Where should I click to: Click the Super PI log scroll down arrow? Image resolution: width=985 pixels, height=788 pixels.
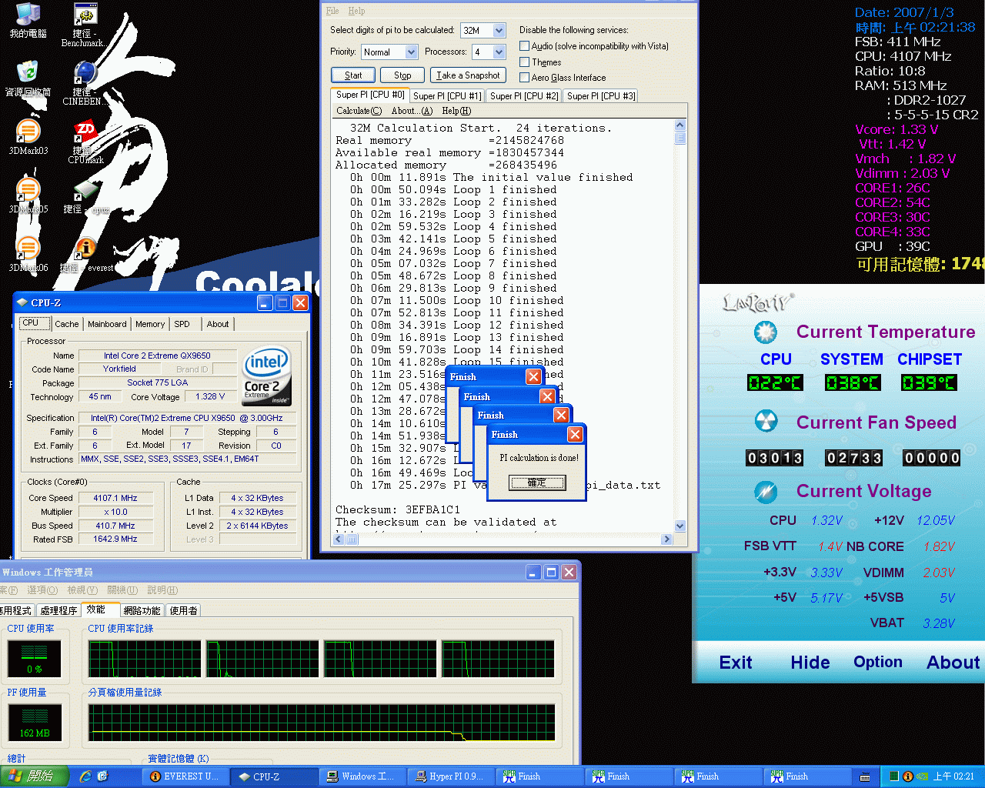tap(679, 526)
